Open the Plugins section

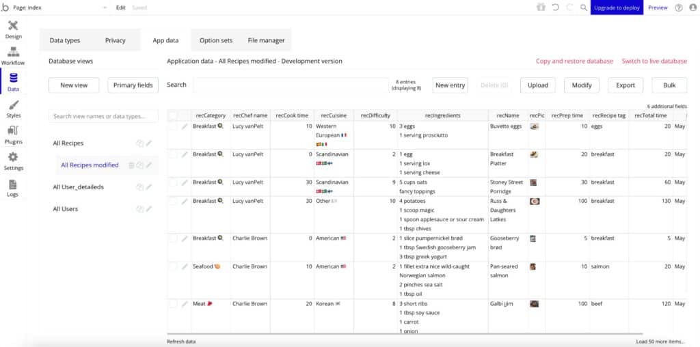coord(13,134)
